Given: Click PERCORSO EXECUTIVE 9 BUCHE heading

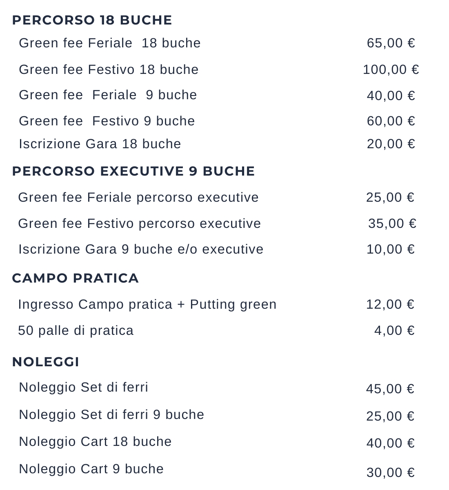Looking at the screenshot, I should pyautogui.click(x=133, y=171).
